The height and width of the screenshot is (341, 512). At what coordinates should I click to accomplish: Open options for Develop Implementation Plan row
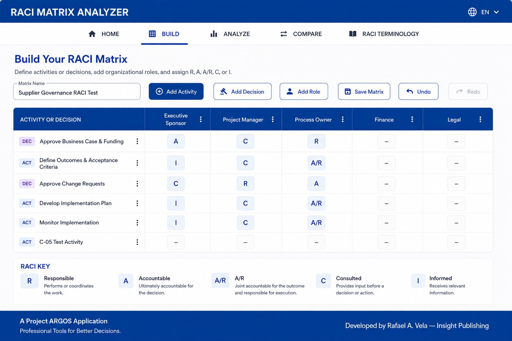coord(137,203)
